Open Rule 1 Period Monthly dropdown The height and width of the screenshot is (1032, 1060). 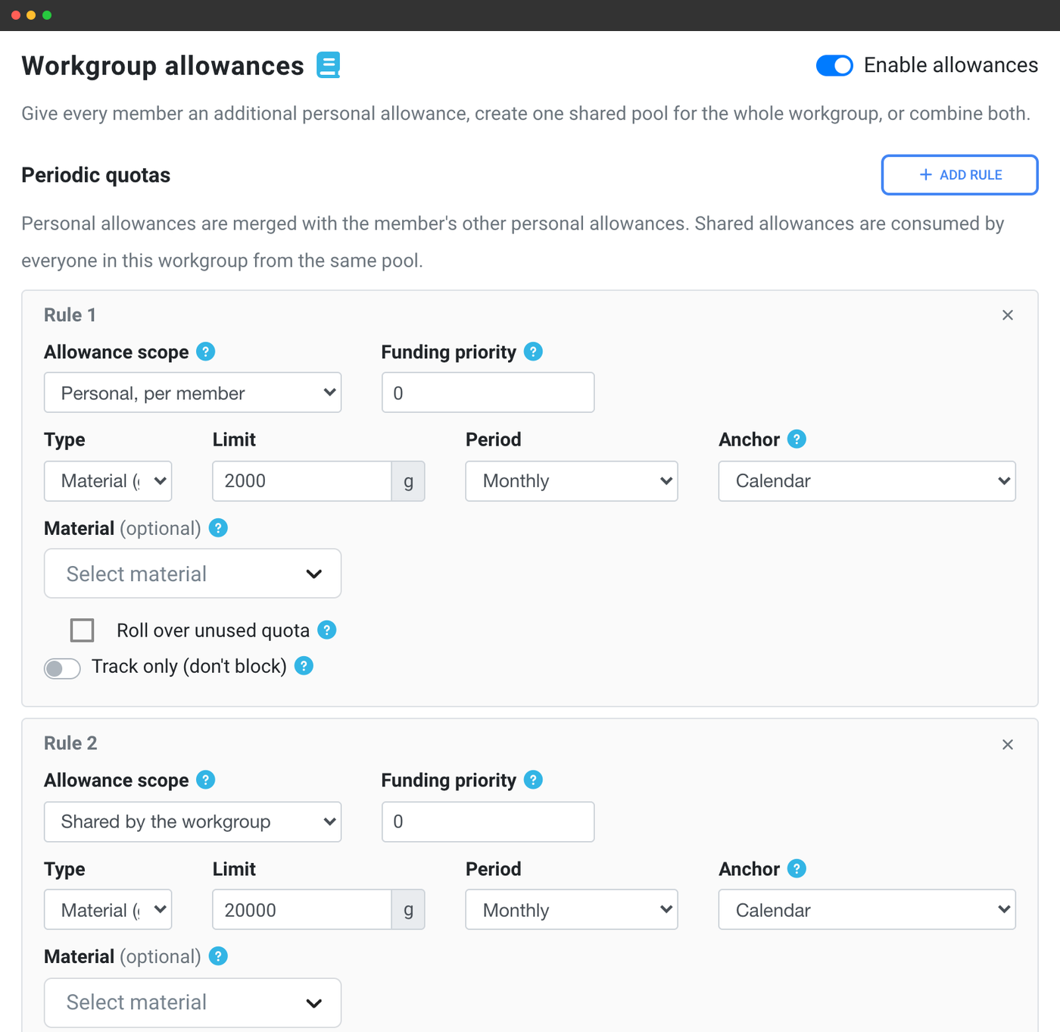572,481
